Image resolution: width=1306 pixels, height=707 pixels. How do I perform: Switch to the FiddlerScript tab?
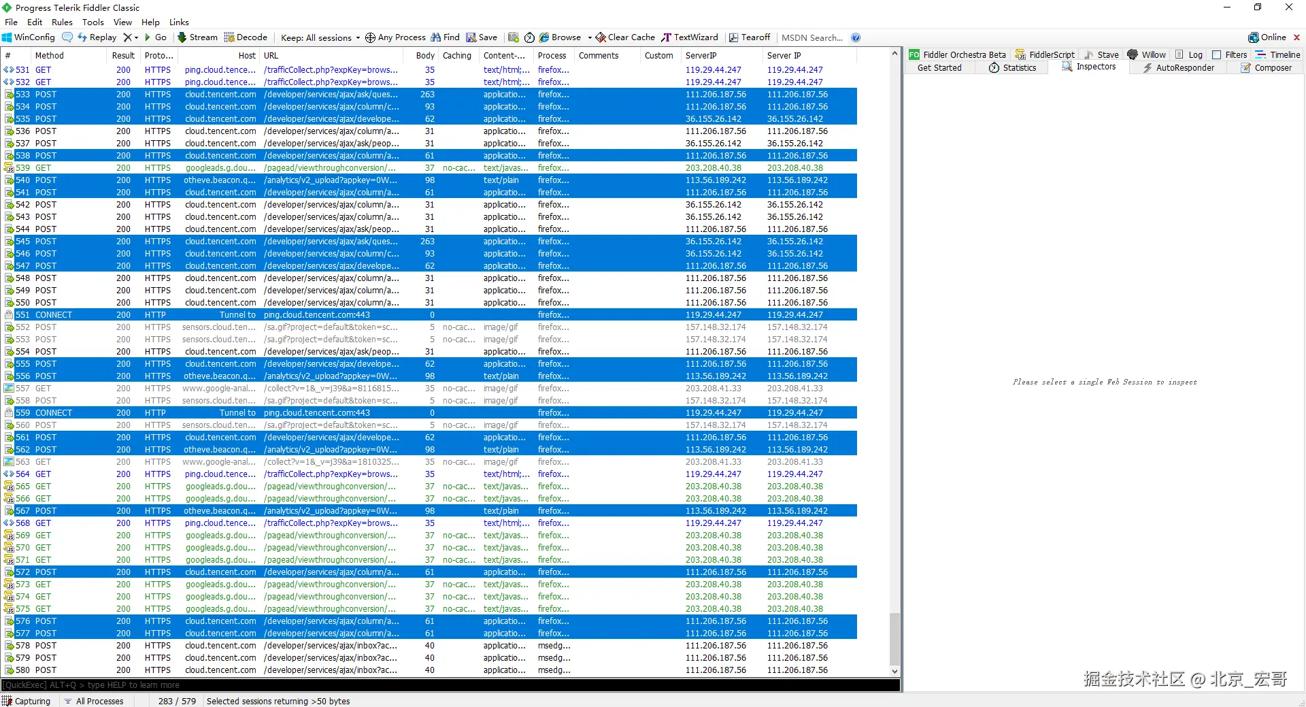1045,54
